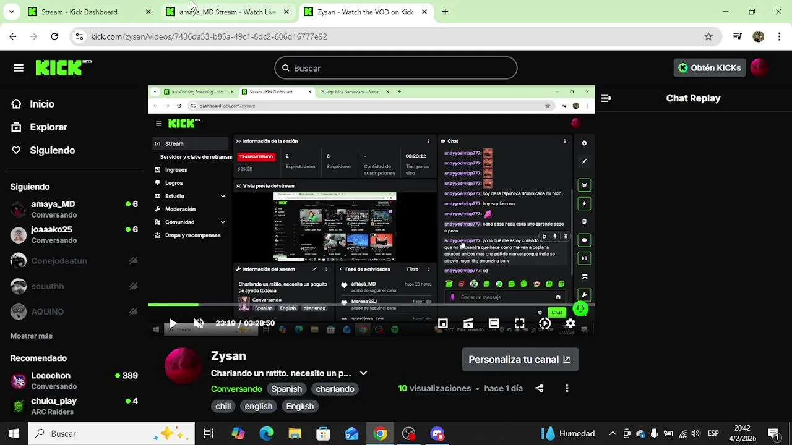
Task: Open recommended channel chuku_play
Action: click(74, 406)
